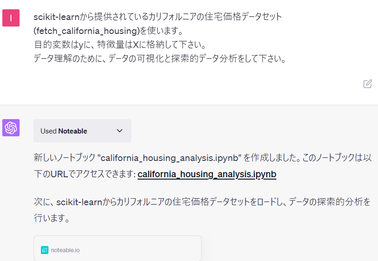Open the underlined california_housing_analysis.ipynb link
This screenshot has height=261, width=378.
[x=207, y=174]
